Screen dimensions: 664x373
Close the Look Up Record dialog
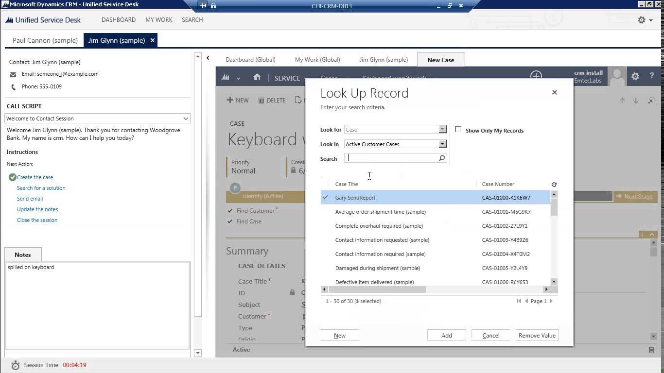(554, 92)
